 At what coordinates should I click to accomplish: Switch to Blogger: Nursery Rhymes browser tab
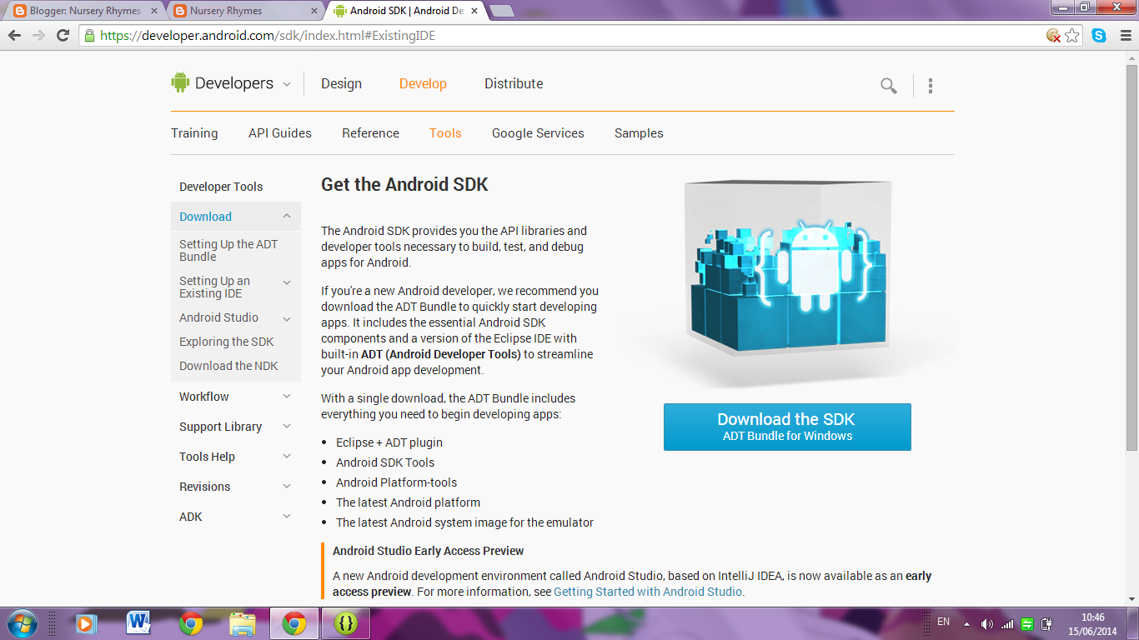[x=83, y=11]
